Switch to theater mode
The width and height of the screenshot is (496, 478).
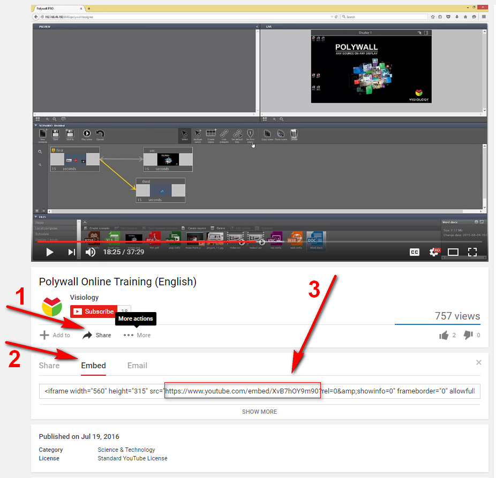tap(453, 252)
